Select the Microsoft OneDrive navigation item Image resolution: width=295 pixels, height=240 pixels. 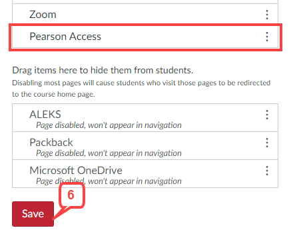[x=145, y=174]
